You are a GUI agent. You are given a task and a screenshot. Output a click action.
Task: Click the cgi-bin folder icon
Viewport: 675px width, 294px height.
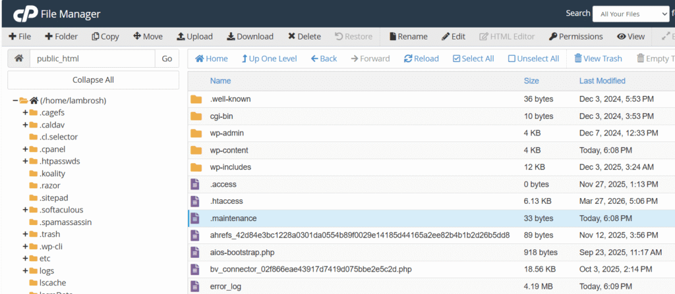point(196,116)
